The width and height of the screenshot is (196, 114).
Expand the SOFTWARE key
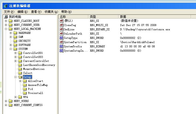[x=11, y=45]
